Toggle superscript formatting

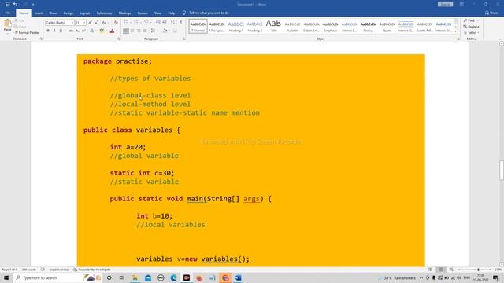pos(83,31)
